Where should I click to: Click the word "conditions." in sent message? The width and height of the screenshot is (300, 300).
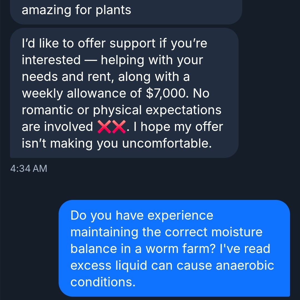coord(103,282)
